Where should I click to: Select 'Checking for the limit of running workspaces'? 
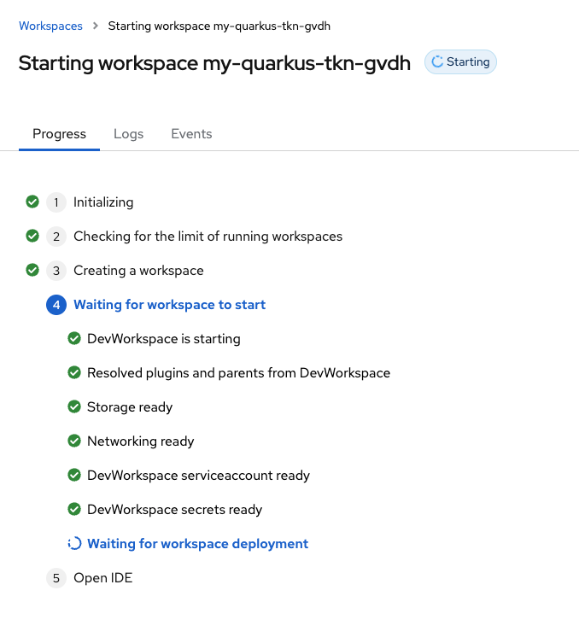click(x=208, y=237)
